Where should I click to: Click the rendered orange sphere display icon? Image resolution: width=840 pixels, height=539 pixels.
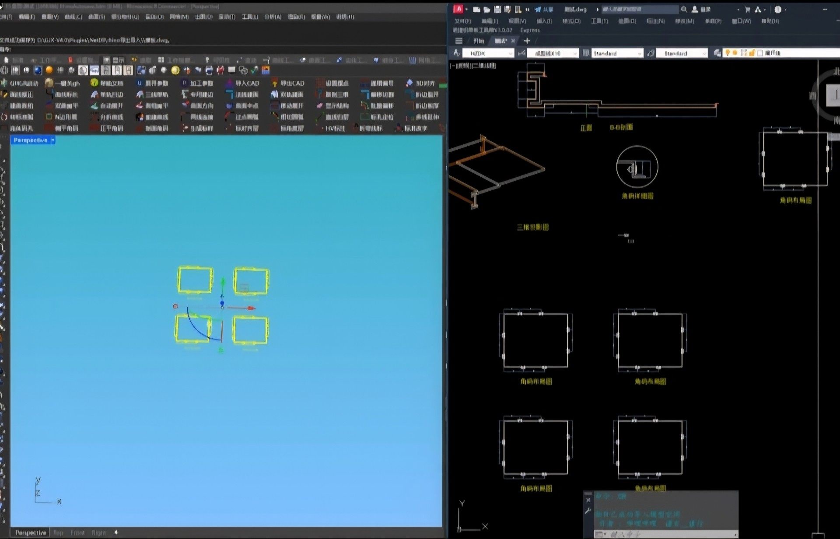(x=49, y=70)
